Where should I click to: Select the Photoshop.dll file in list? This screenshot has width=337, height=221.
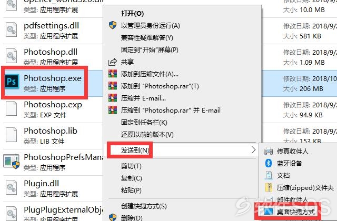(x=51, y=56)
